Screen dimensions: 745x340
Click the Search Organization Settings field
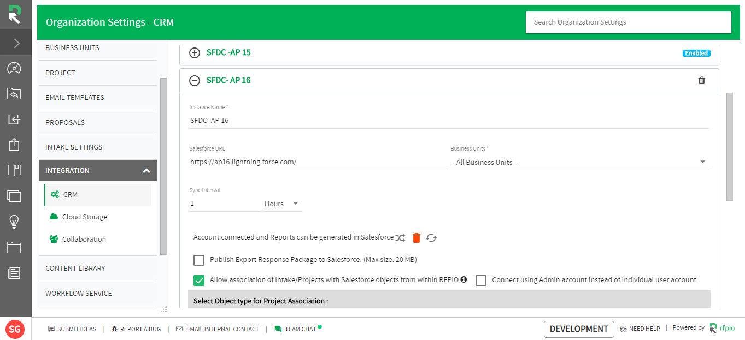coord(628,22)
